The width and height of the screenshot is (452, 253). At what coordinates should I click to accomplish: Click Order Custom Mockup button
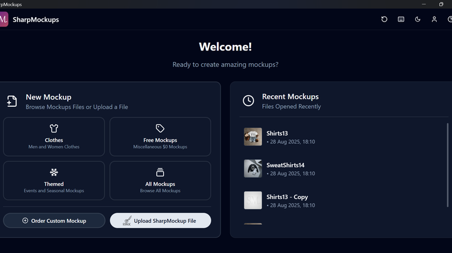(54, 220)
